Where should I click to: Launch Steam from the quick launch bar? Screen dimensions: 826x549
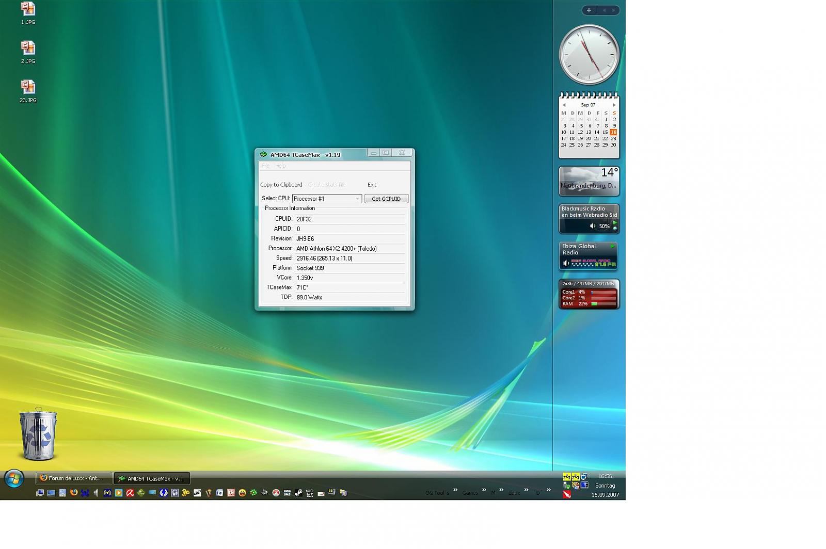click(x=298, y=493)
